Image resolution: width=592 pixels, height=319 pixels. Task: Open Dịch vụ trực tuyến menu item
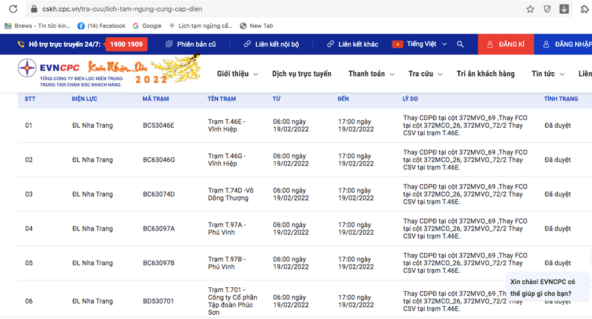pyautogui.click(x=302, y=74)
